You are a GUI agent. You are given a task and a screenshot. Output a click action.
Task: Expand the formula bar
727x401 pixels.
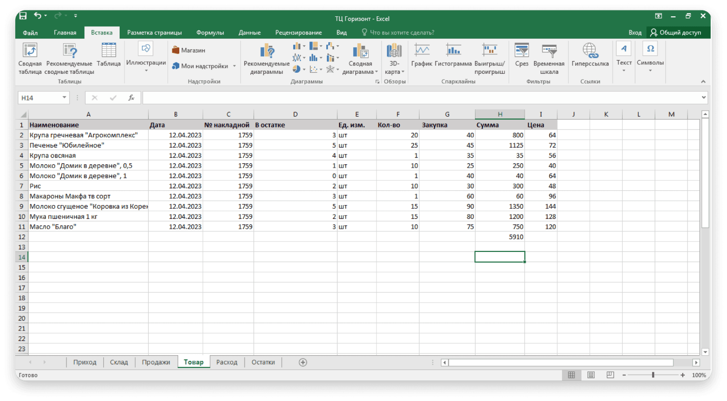[704, 97]
